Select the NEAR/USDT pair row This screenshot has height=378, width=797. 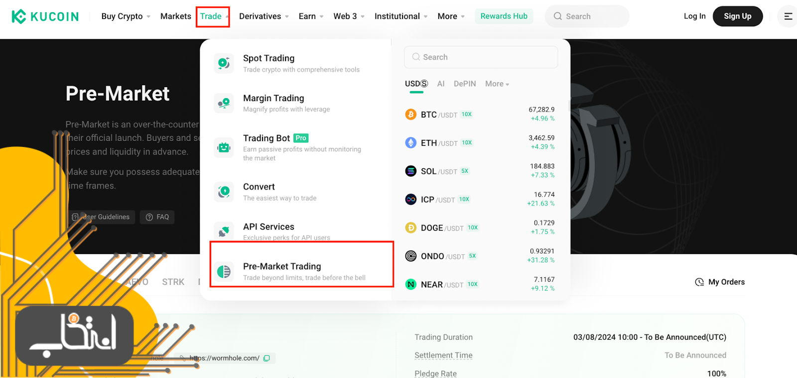pos(480,284)
